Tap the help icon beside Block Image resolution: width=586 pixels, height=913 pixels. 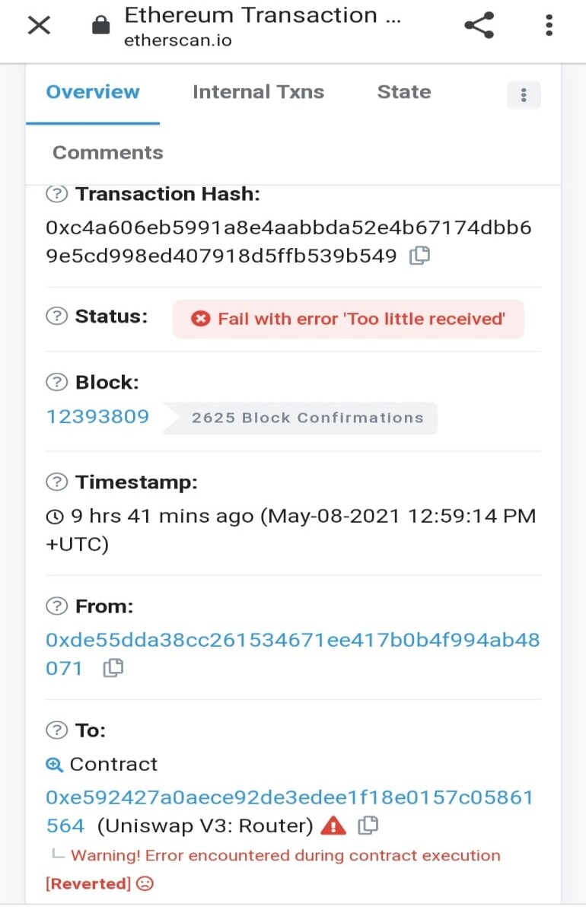[x=56, y=382]
